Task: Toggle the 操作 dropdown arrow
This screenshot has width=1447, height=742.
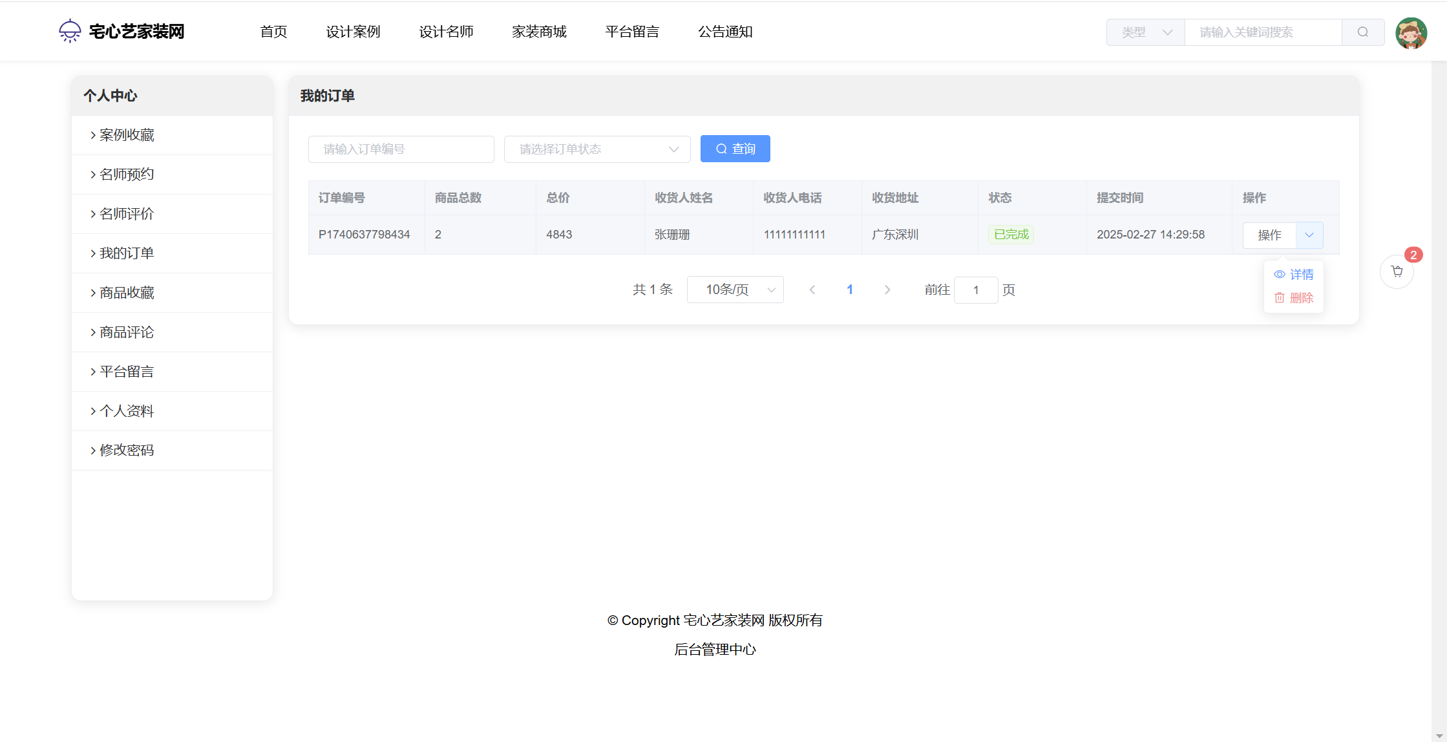Action: click(1309, 235)
